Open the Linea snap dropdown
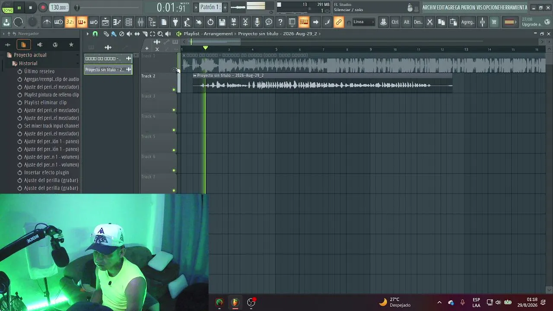 point(363,22)
